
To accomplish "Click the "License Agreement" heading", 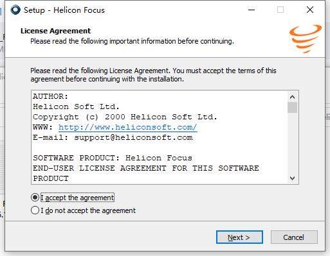I will coord(56,31).
